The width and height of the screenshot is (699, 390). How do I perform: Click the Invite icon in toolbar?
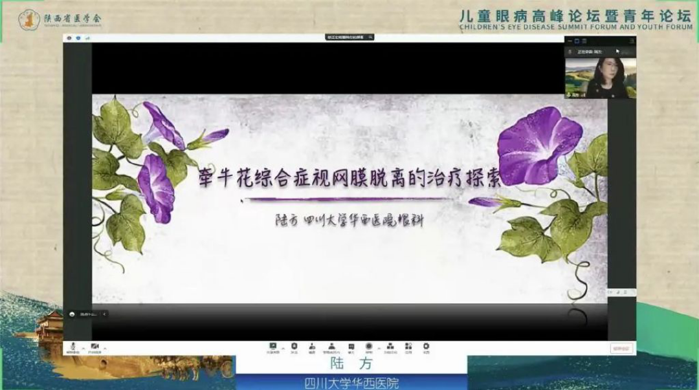point(312,347)
